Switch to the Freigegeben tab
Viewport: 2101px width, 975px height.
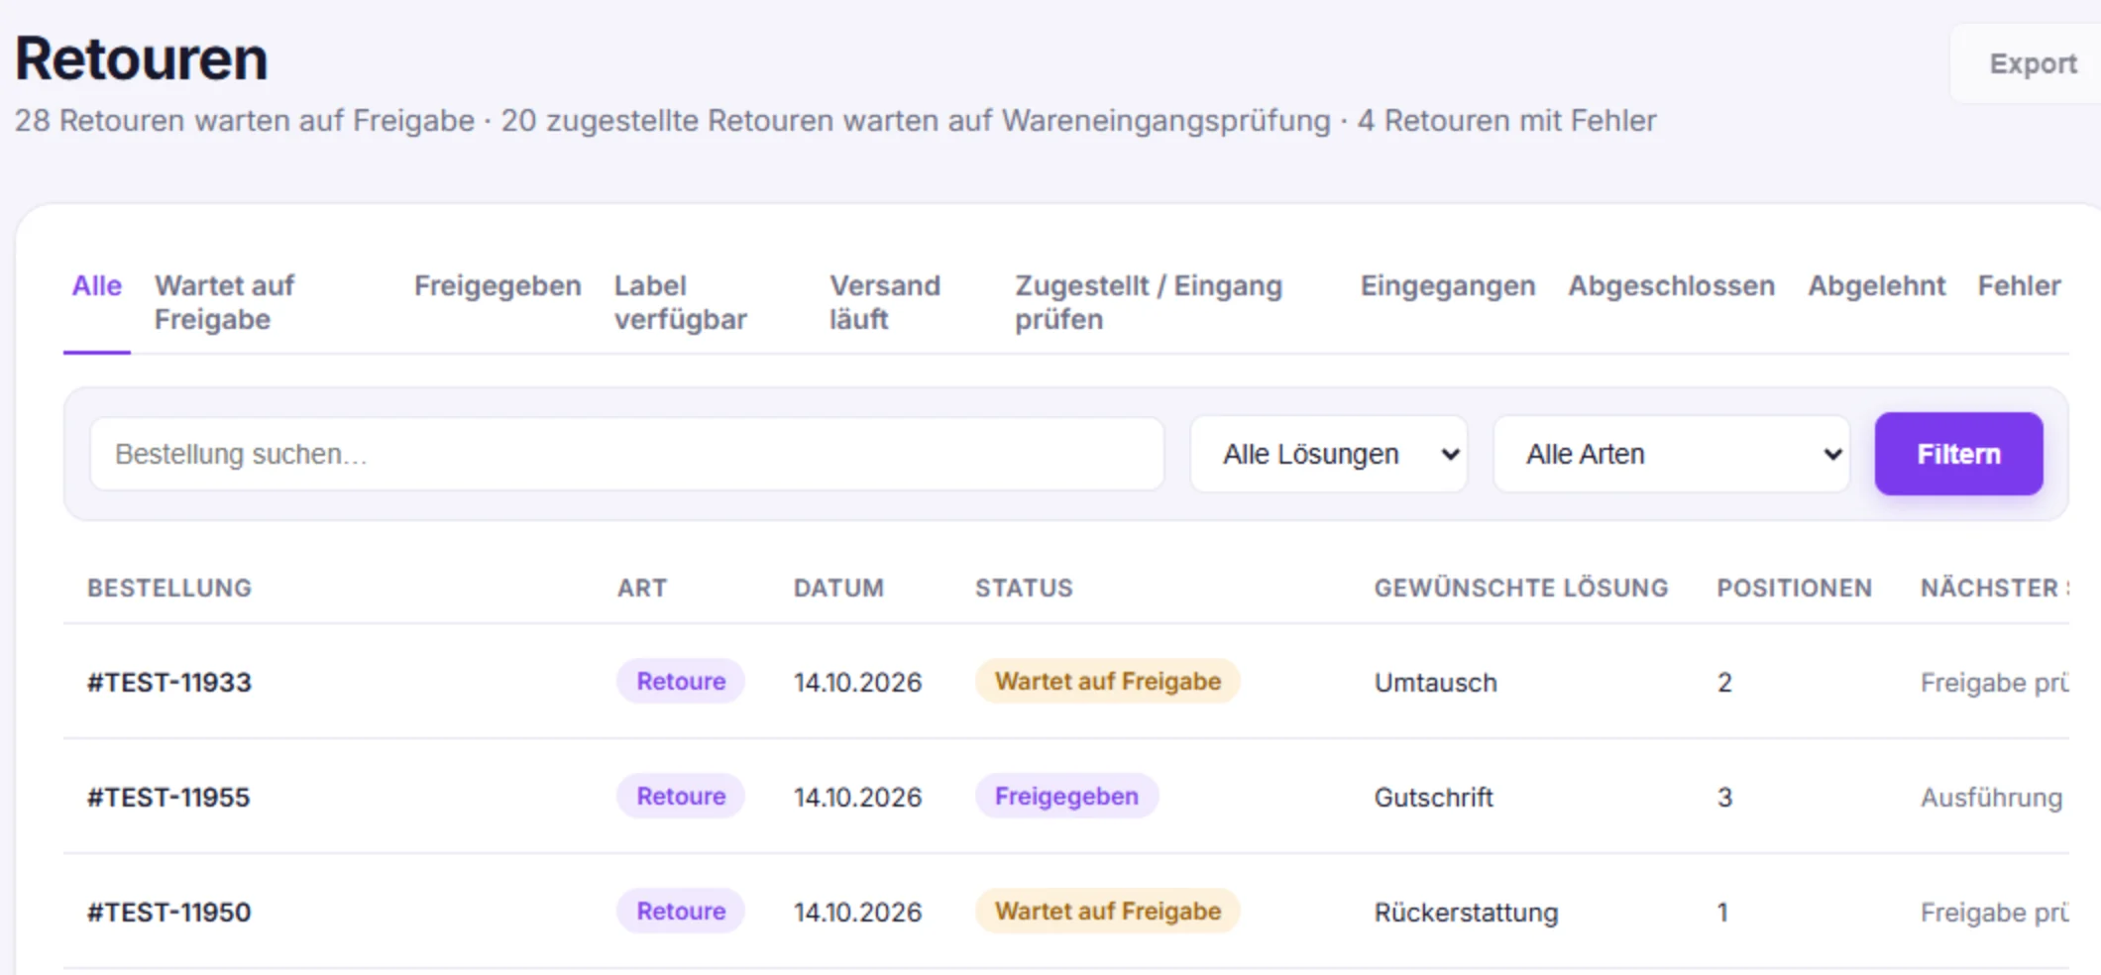coord(498,286)
